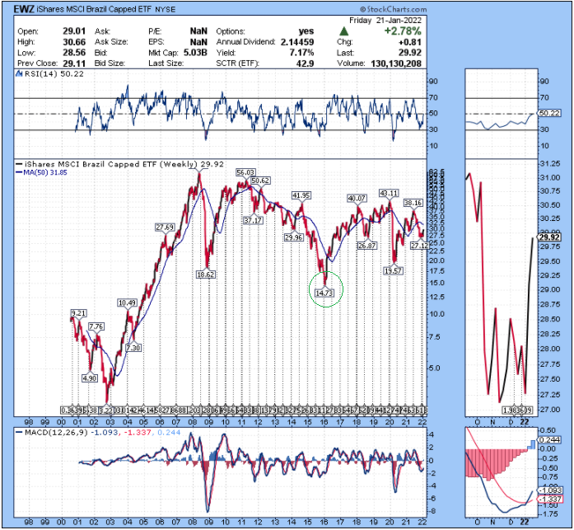This screenshot has width=574, height=530.
Task: Click the NYSE exchange label
Action: click(x=165, y=10)
